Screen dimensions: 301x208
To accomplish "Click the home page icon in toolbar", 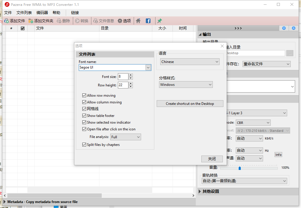I will pyautogui.click(x=138, y=21).
